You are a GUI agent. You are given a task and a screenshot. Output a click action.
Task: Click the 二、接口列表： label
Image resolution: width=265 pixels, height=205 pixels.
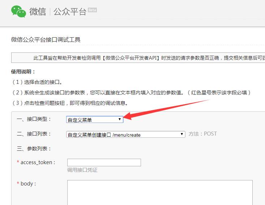pos(34,134)
